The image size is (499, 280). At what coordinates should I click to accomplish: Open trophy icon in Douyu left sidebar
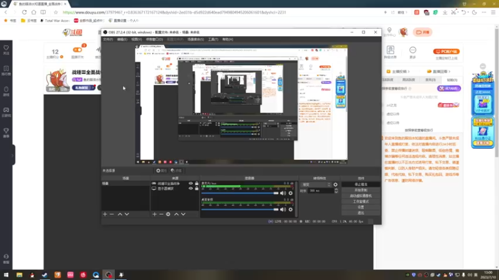[x=6, y=133]
